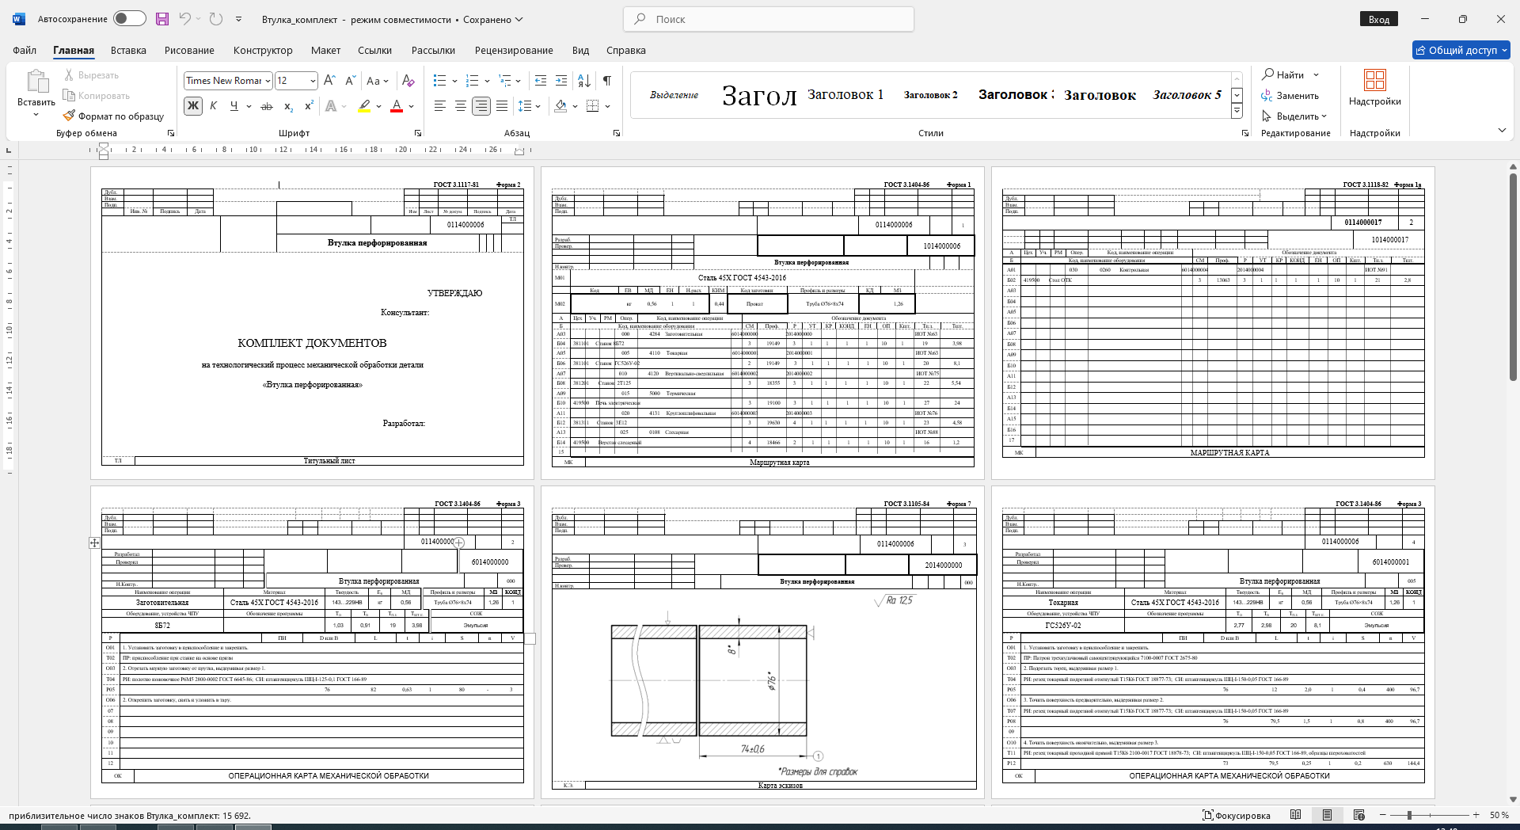Image resolution: width=1520 pixels, height=830 pixels.
Task: Switch to Рецензирование tab
Action: (514, 50)
